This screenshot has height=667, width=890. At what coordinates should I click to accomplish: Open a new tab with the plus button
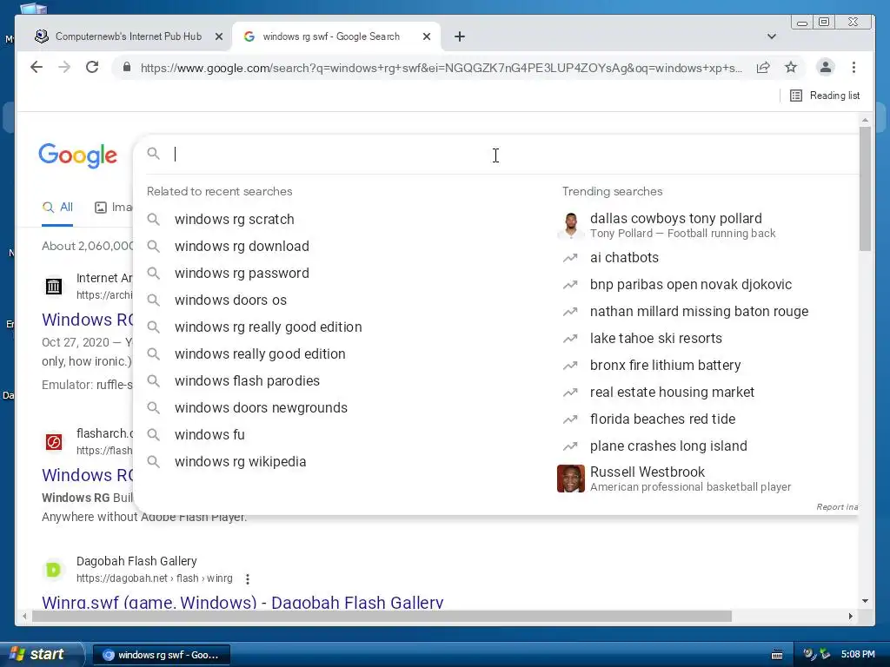[x=460, y=36]
